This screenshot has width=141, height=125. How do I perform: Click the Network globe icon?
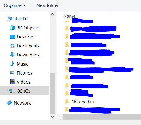coord(9,103)
